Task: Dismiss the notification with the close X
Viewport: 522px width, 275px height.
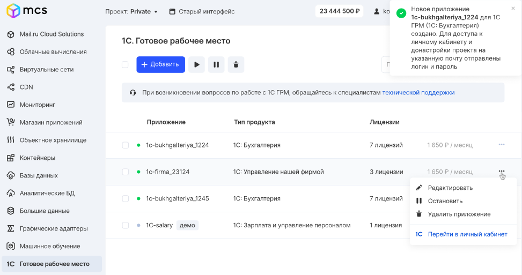Action: (513, 9)
